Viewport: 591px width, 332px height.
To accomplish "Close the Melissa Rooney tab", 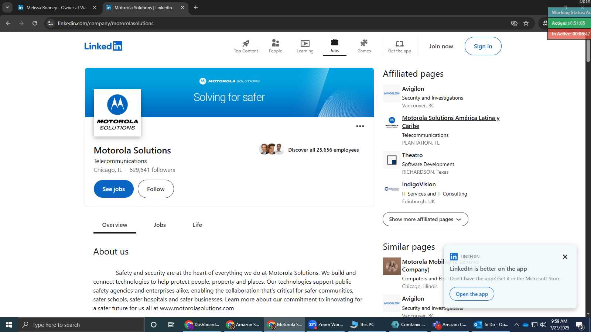I will (95, 7).
